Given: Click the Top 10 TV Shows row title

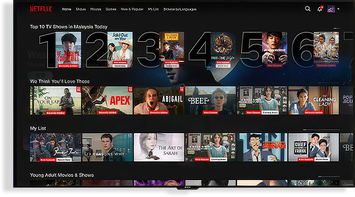Looking at the screenshot, I should tap(69, 27).
